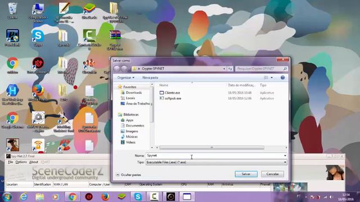Expand the view options dropdown arrow

coord(272,77)
